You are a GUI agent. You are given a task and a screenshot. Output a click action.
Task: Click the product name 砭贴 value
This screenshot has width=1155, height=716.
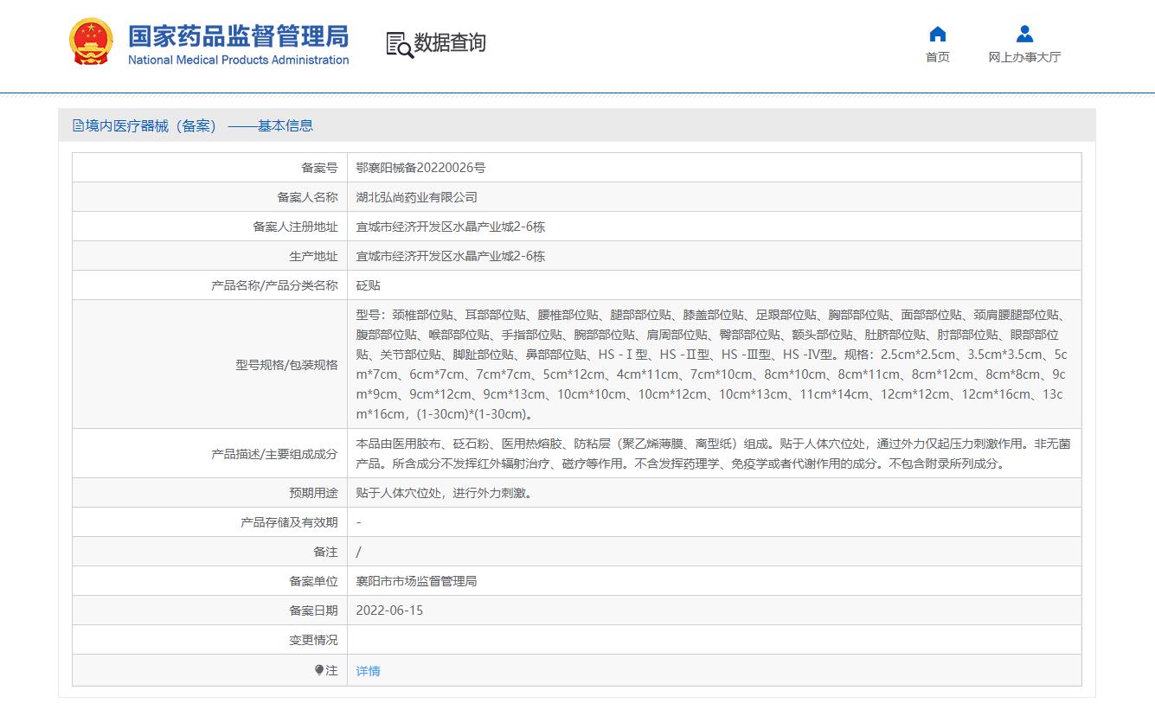[x=368, y=285]
